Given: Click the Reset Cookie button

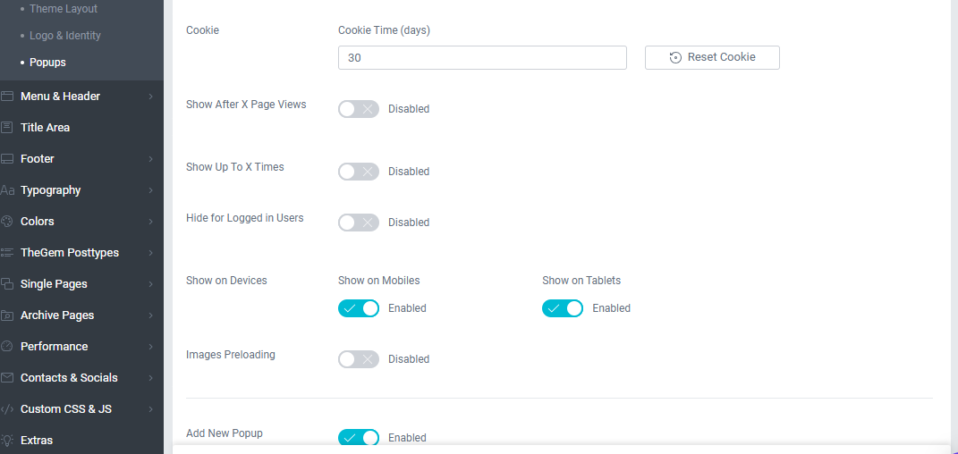Looking at the screenshot, I should 712,57.
